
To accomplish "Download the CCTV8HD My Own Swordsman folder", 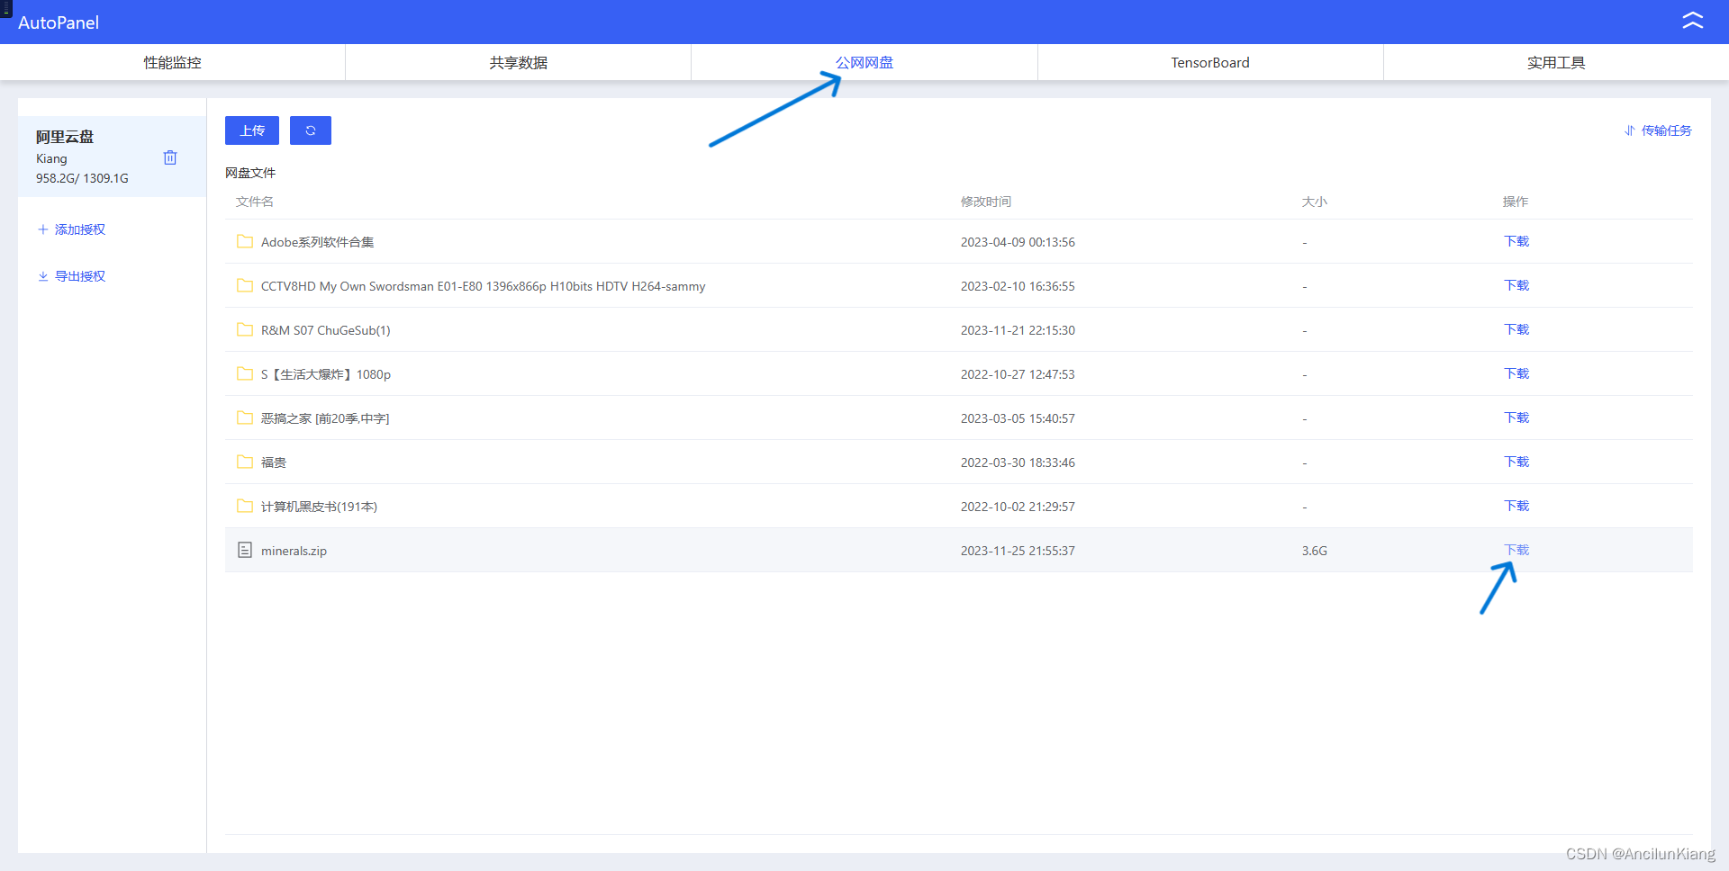I will pos(1516,285).
